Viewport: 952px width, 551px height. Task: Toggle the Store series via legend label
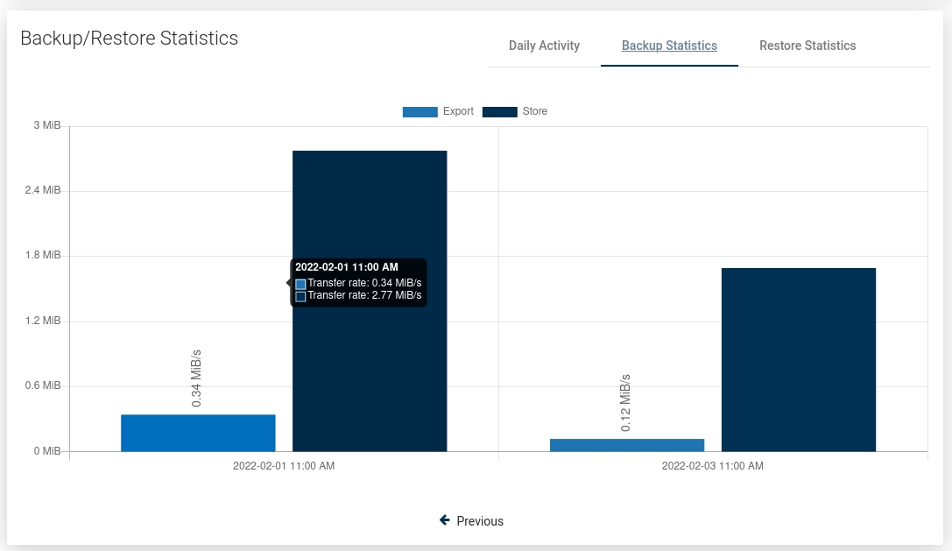pos(535,111)
